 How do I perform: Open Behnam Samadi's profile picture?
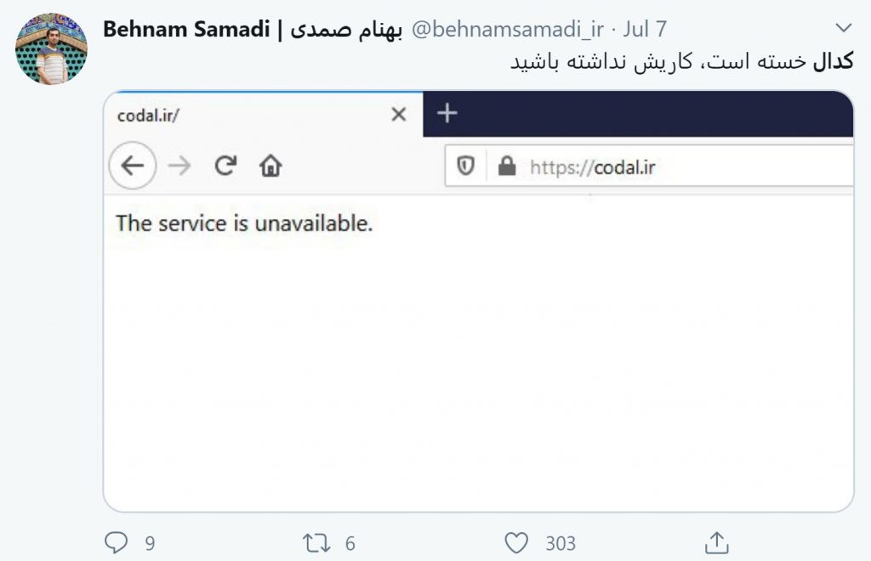[x=51, y=48]
